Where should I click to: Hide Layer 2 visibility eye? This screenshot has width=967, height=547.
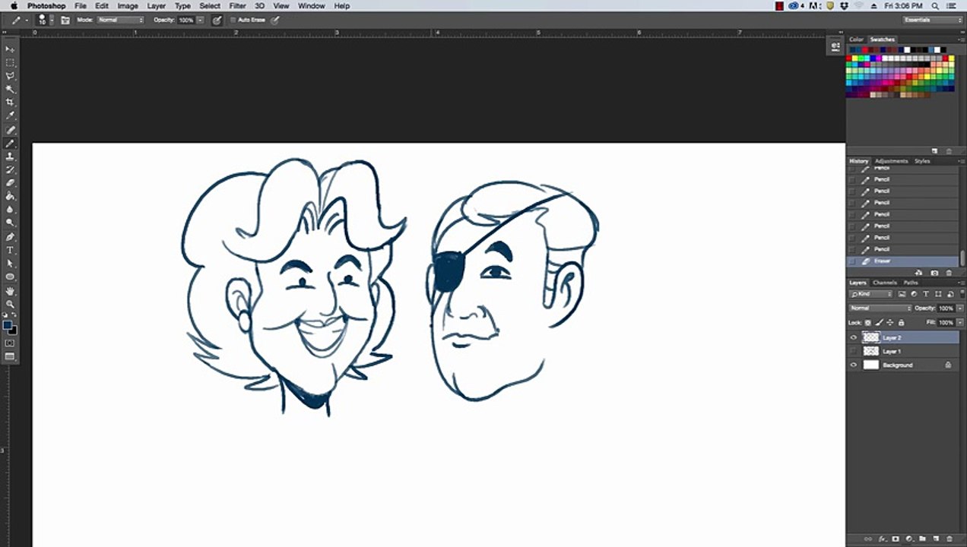pos(853,337)
